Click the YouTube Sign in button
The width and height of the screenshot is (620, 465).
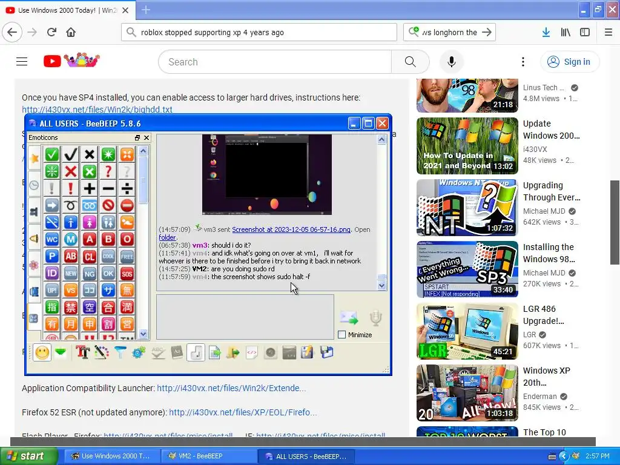tap(570, 62)
